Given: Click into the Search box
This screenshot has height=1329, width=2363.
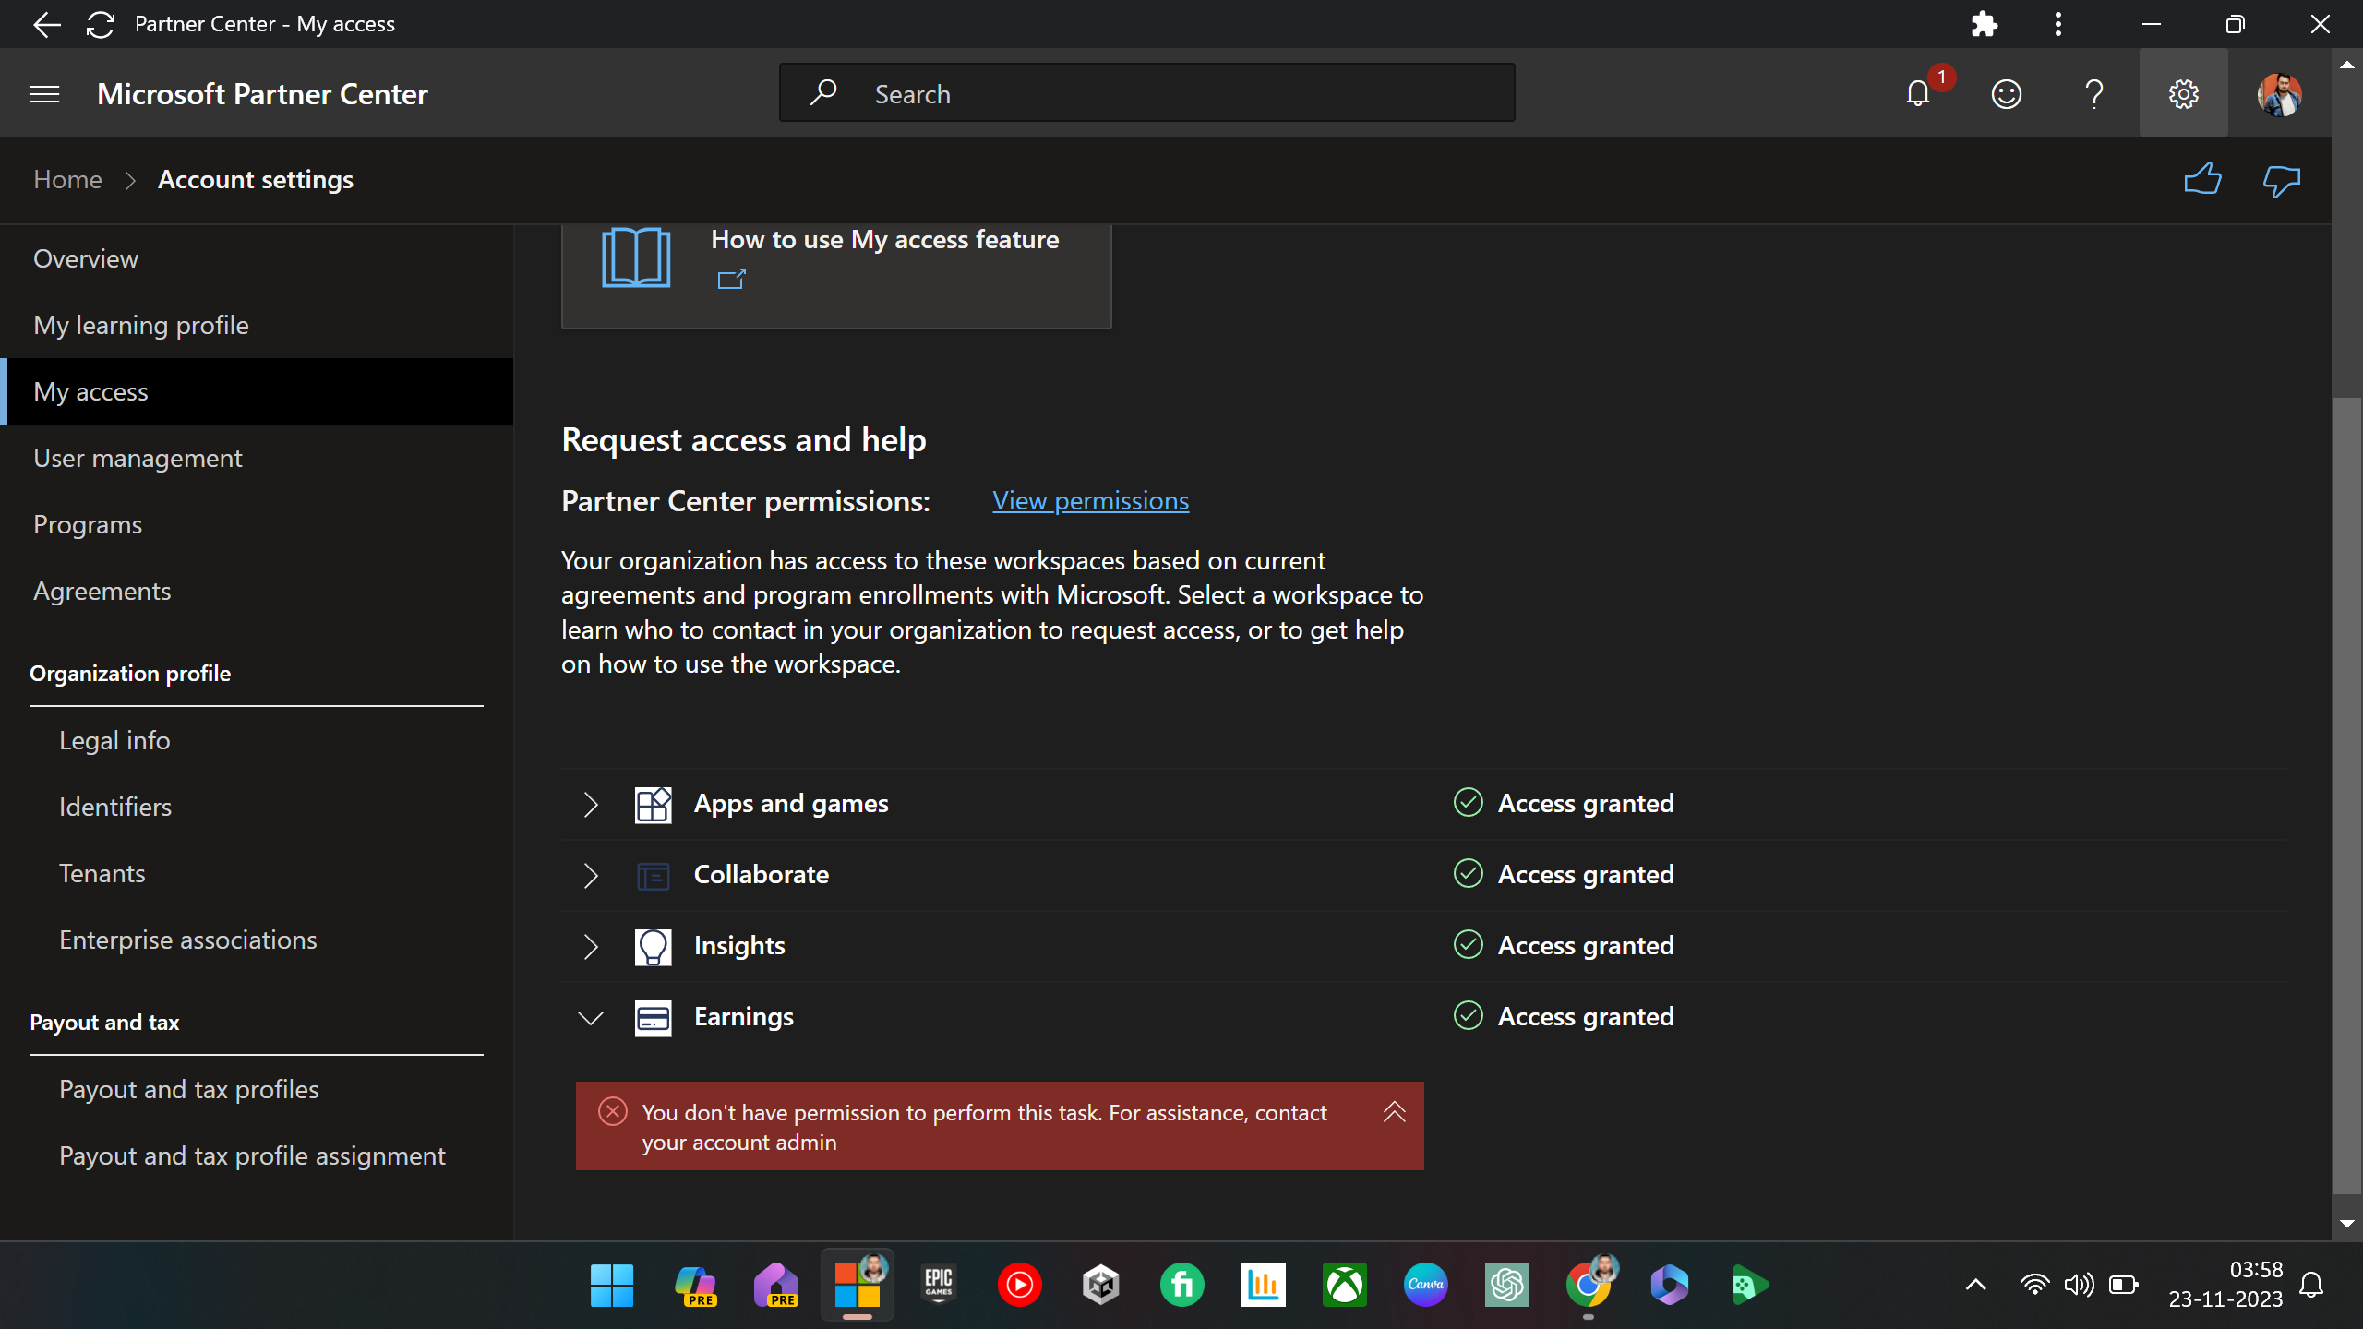Looking at the screenshot, I should click(1146, 93).
